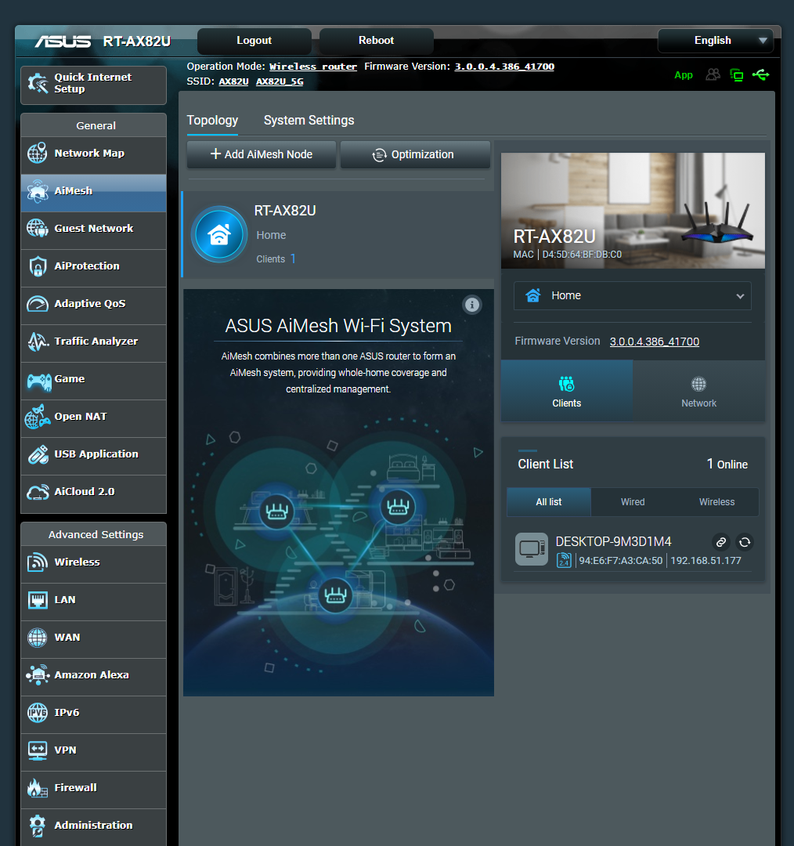The width and height of the screenshot is (794, 846).
Task: Click the users status icon in header
Action: [713, 74]
